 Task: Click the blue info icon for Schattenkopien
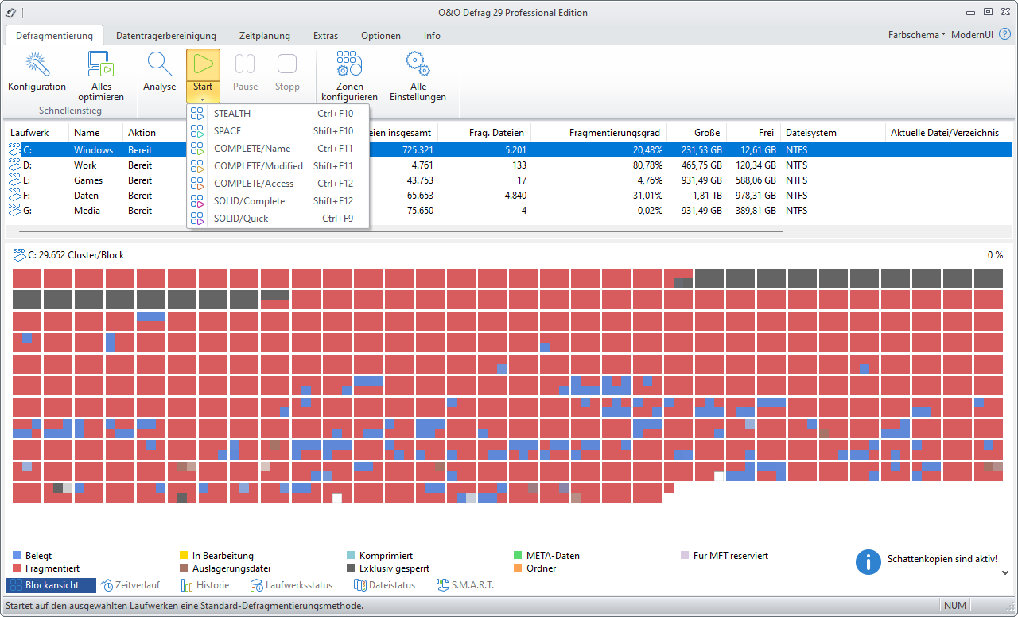[x=868, y=561]
